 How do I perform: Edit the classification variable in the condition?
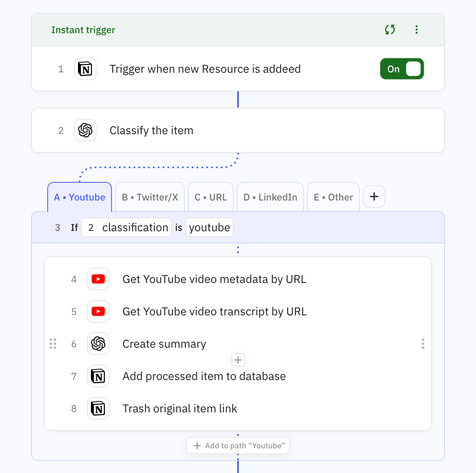pyautogui.click(x=126, y=227)
